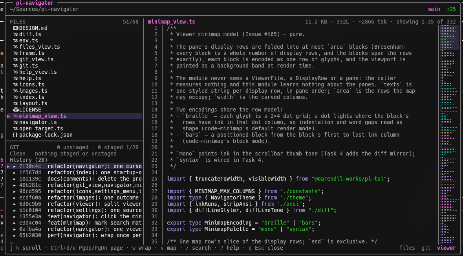Image resolution: width=463 pixels, height=256 pixels.
Task: Click the '0 unstaged · 0 staged 1/20' summary
Action: (x=98, y=147)
